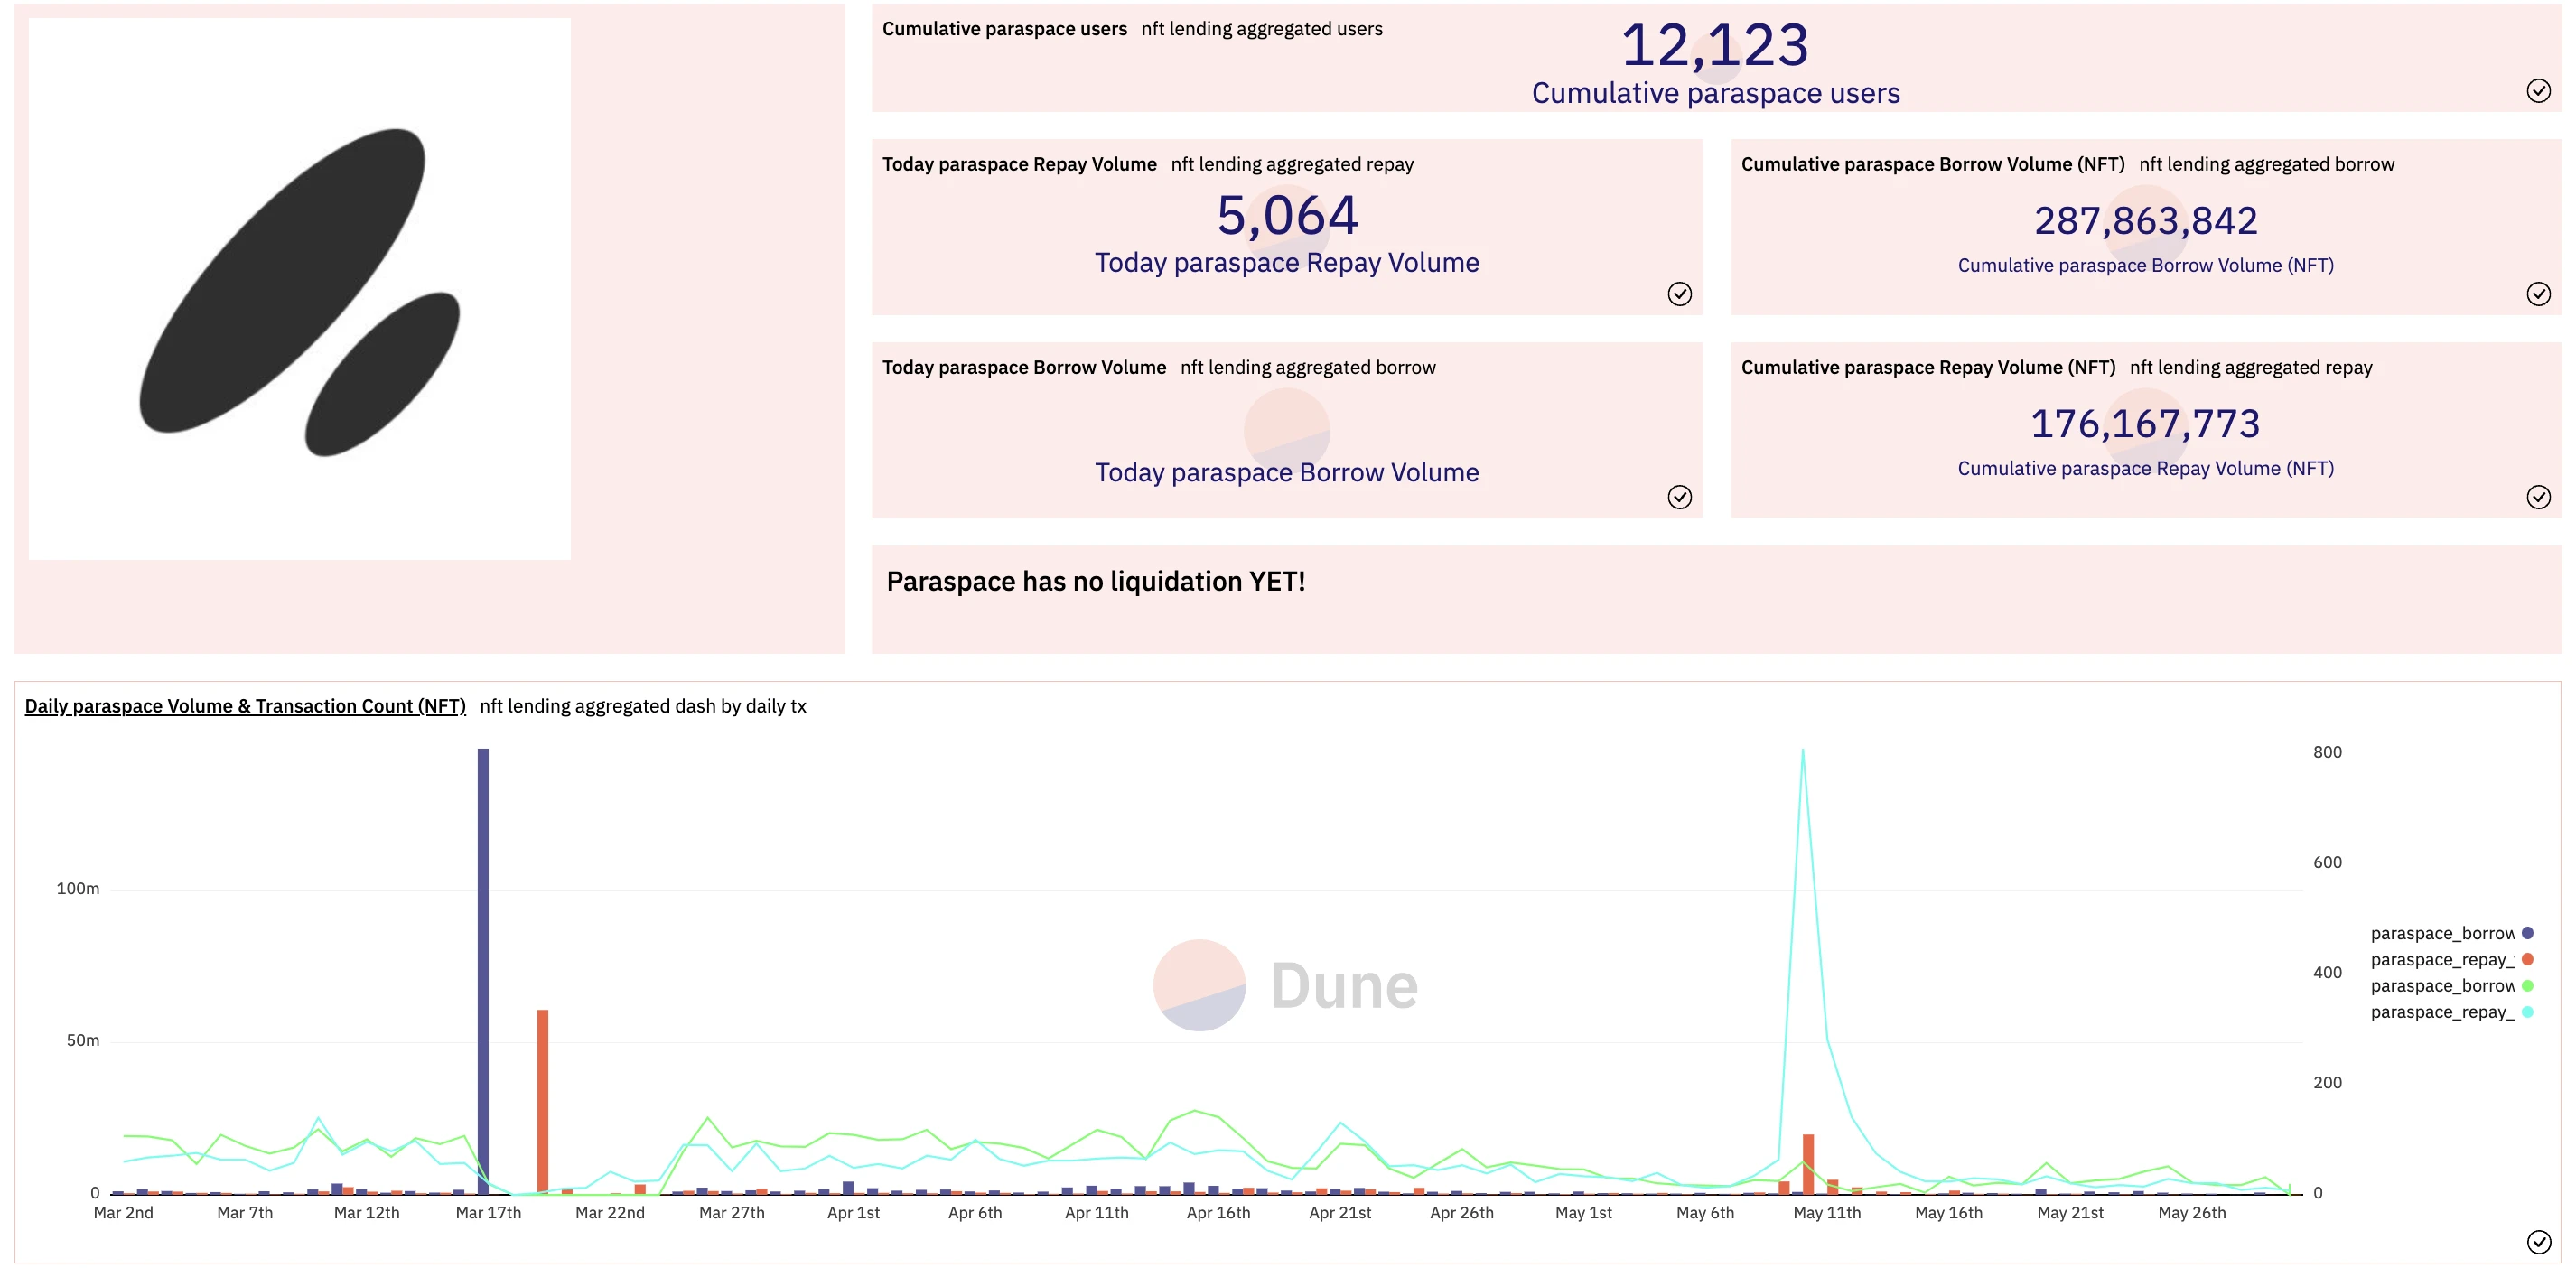Open Daily paraspace Volume & Transaction Count link
The width and height of the screenshot is (2576, 1268).
click(245, 706)
